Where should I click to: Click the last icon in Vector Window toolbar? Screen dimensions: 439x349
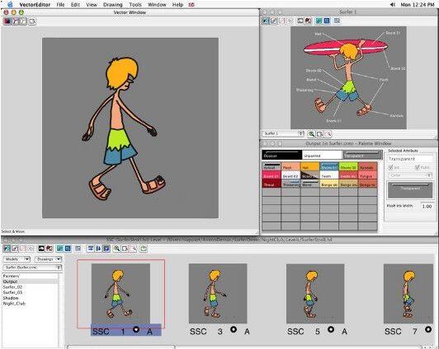point(32,21)
